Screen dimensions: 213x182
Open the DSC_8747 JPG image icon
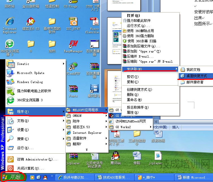pos(73,22)
